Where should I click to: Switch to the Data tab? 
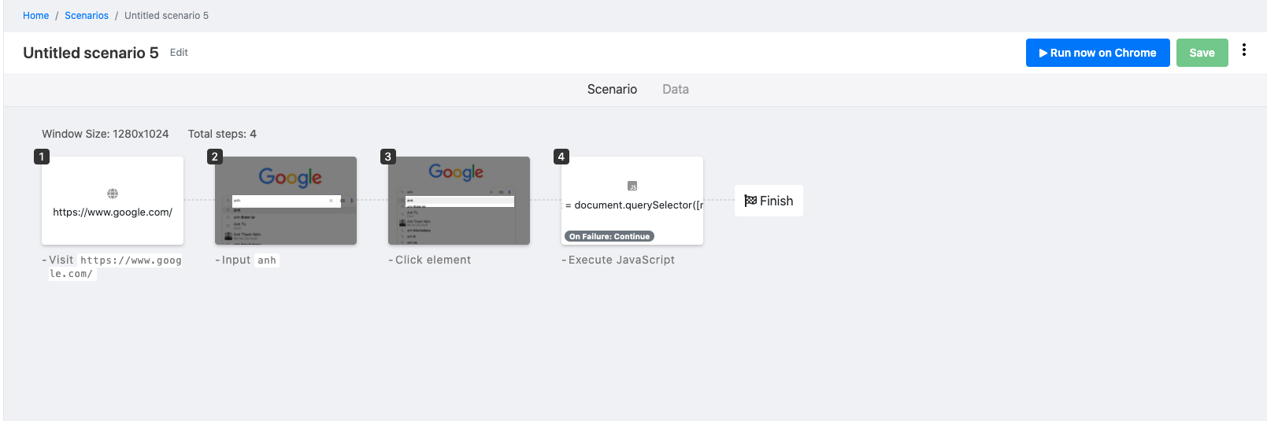tap(675, 90)
